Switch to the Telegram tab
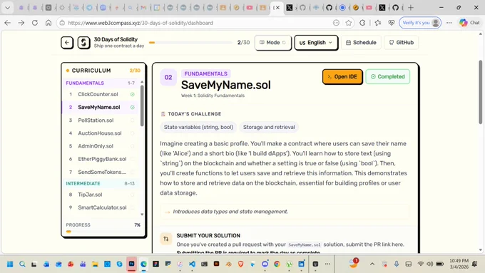Viewport: 485px width, 273px height. pos(89,8)
